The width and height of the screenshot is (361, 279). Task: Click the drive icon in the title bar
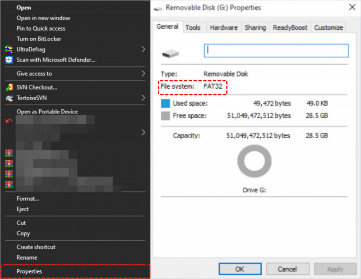(158, 8)
